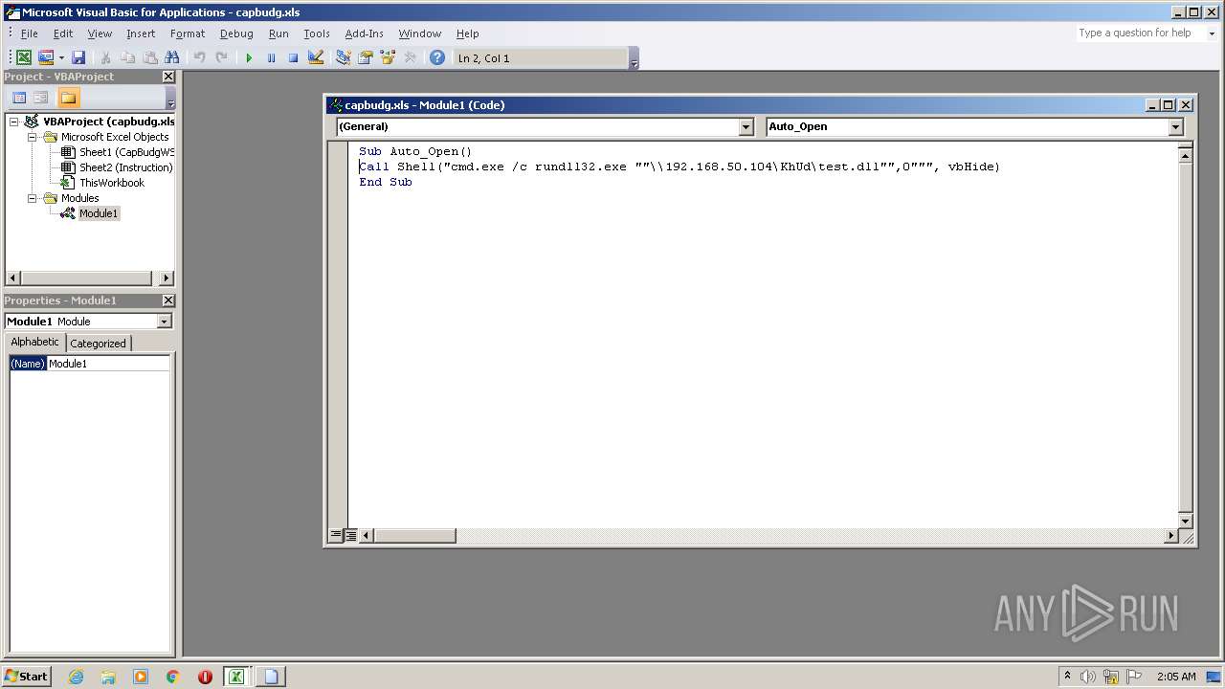Select ThisWorkbook in project tree
Viewport: 1225px width, 689px height.
tap(112, 183)
